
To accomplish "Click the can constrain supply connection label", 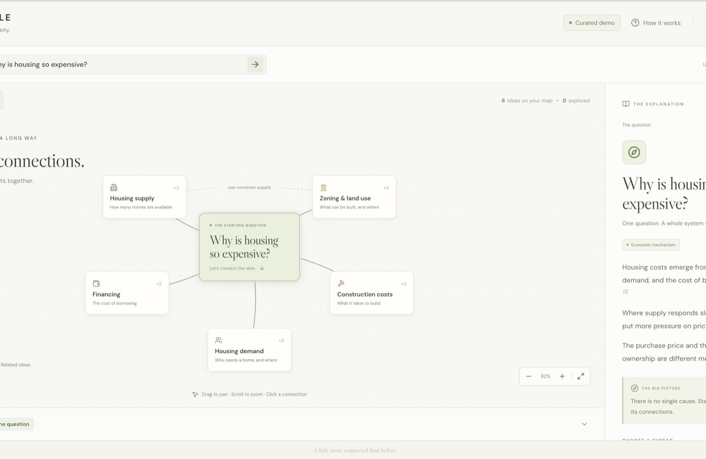I will click(249, 187).
